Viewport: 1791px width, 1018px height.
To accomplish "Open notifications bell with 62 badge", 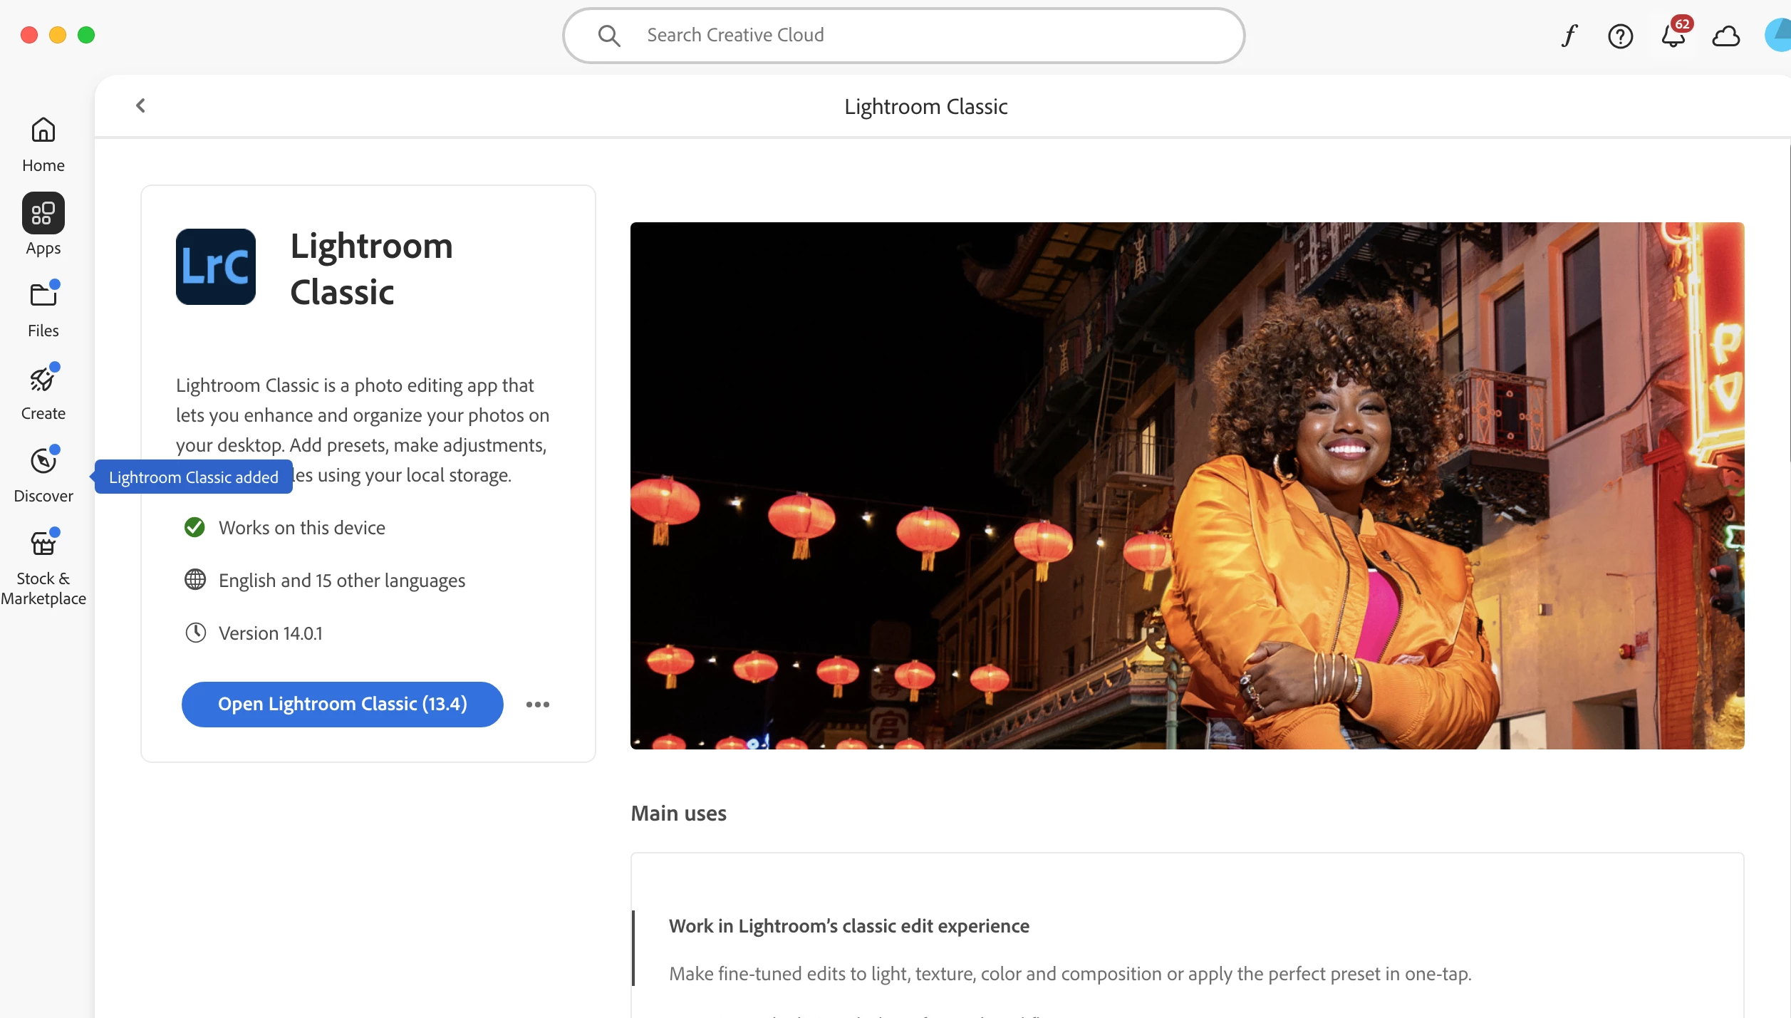I will click(x=1672, y=36).
